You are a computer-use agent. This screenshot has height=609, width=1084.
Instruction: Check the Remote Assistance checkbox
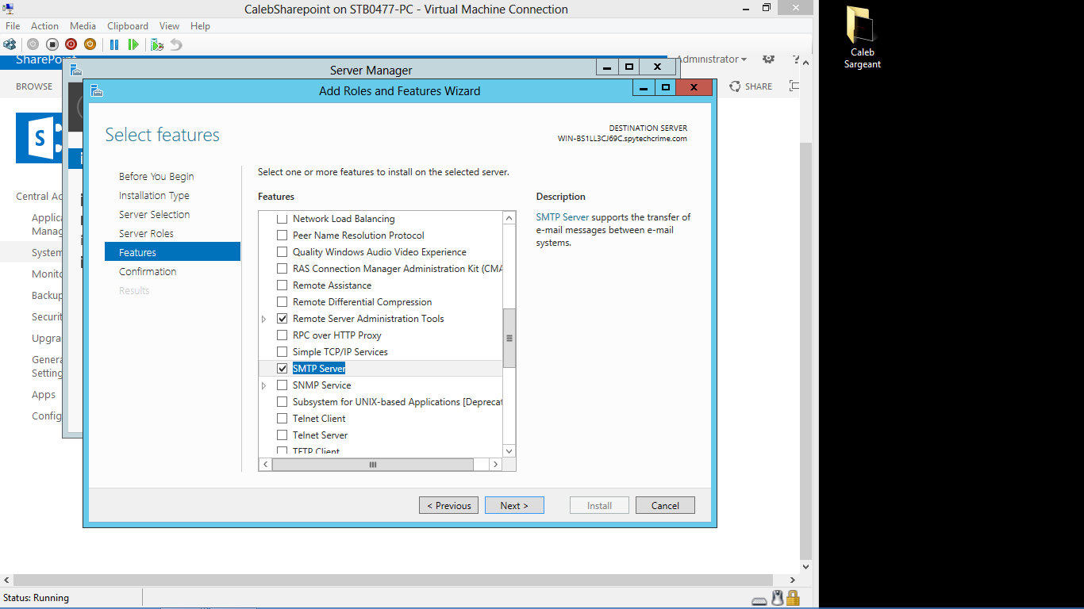tap(282, 285)
